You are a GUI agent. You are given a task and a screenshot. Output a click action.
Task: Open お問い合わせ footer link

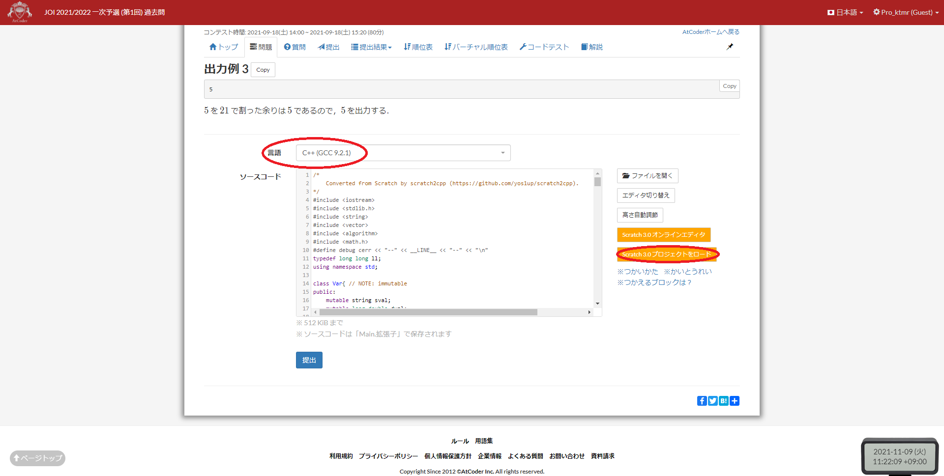click(567, 456)
